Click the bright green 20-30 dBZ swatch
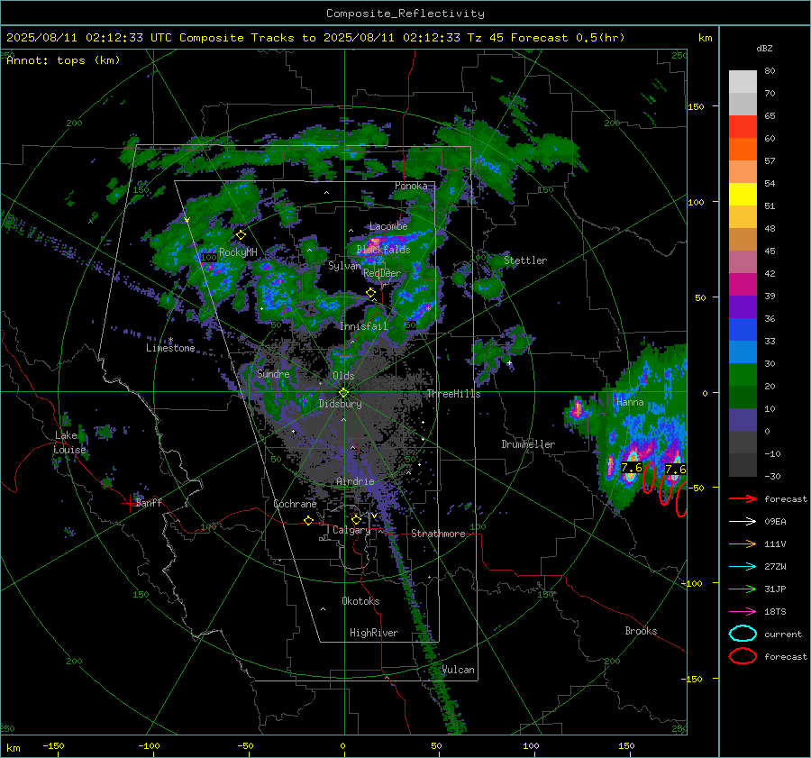This screenshot has height=758, width=811. (x=743, y=375)
